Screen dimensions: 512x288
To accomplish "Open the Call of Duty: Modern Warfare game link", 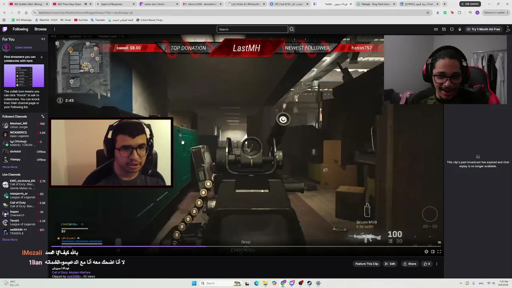I will coord(71,272).
